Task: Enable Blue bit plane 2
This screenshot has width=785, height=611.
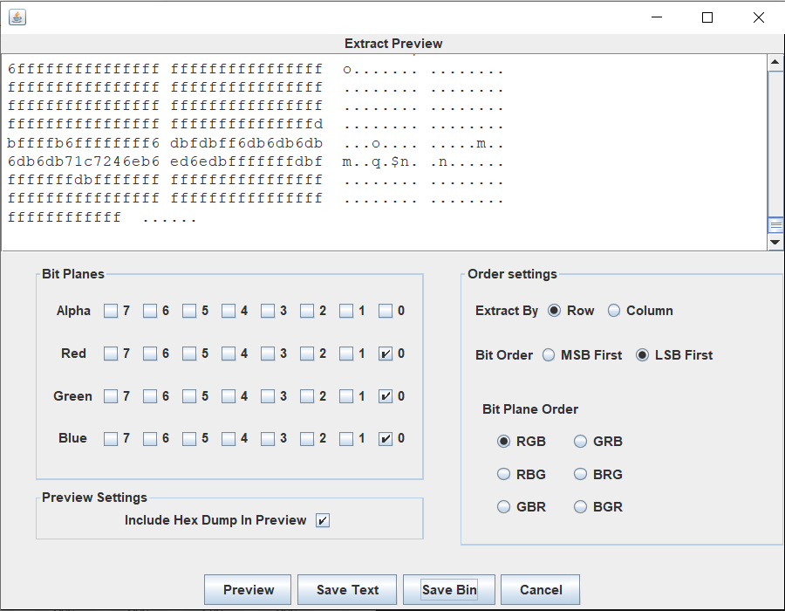Action: [x=307, y=439]
